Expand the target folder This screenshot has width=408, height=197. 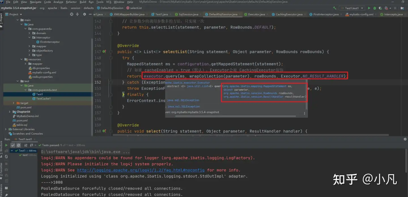point(14,103)
